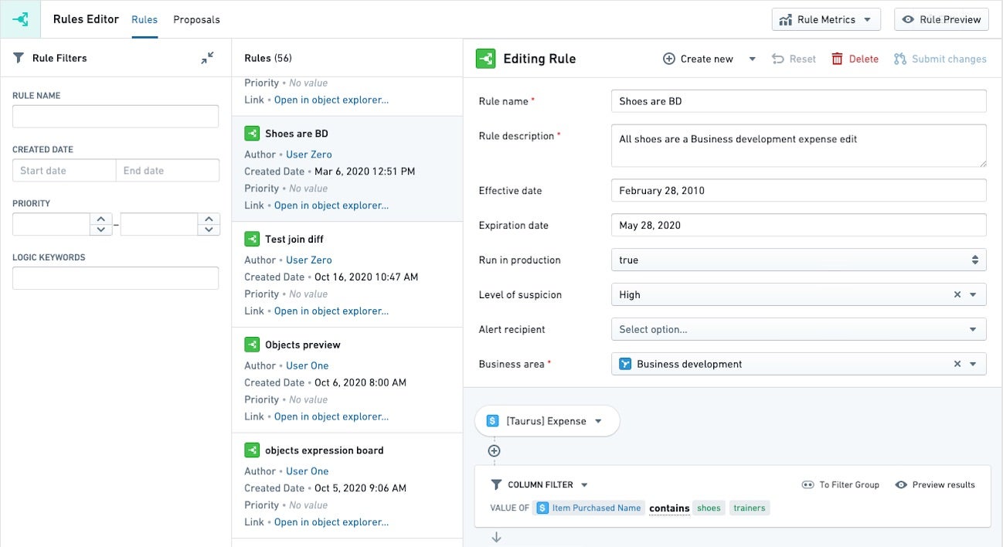Click the green icon beside Test join diff
The height and width of the screenshot is (547, 1003).
(252, 240)
